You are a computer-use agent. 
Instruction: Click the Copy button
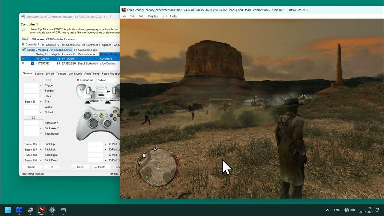[x=80, y=167]
